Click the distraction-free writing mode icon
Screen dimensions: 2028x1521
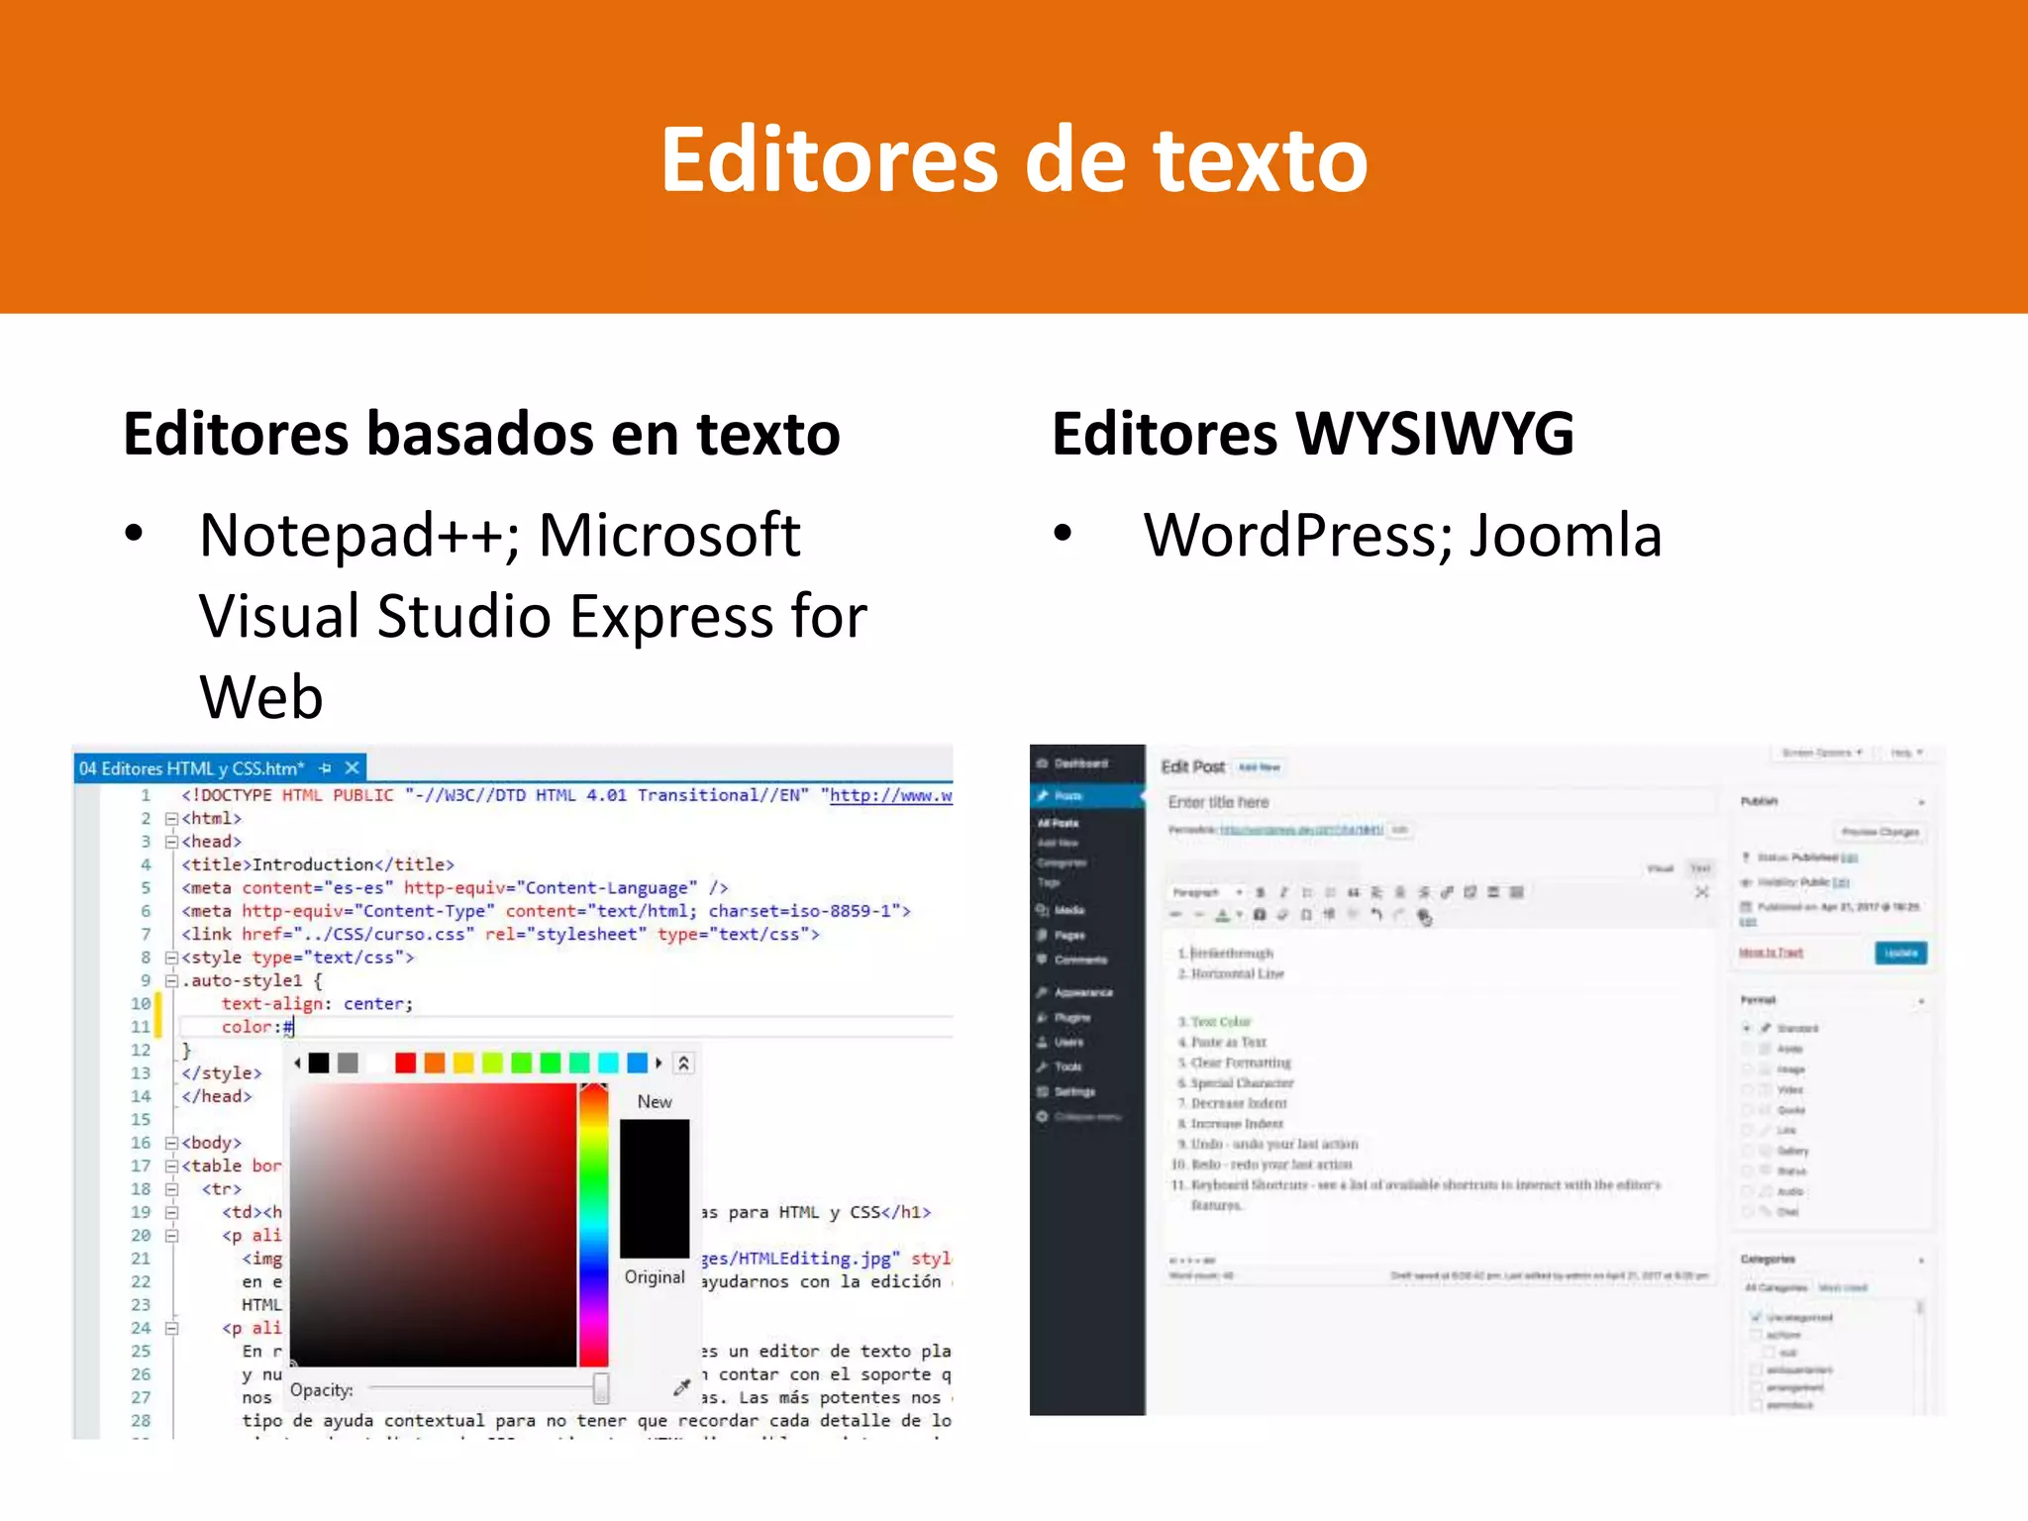click(x=1701, y=892)
